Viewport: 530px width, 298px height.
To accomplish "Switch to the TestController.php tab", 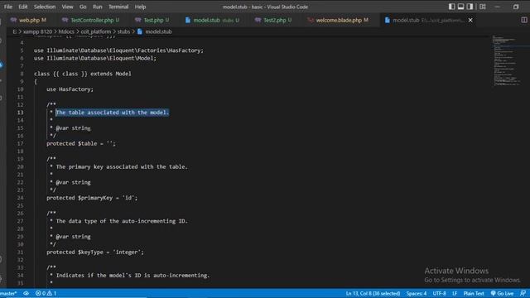I will tap(90, 20).
